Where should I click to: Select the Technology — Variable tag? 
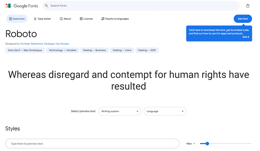[x=62, y=50]
